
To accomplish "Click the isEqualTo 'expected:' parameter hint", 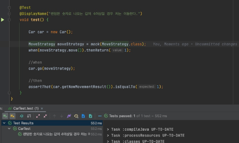I will coord(147,87).
